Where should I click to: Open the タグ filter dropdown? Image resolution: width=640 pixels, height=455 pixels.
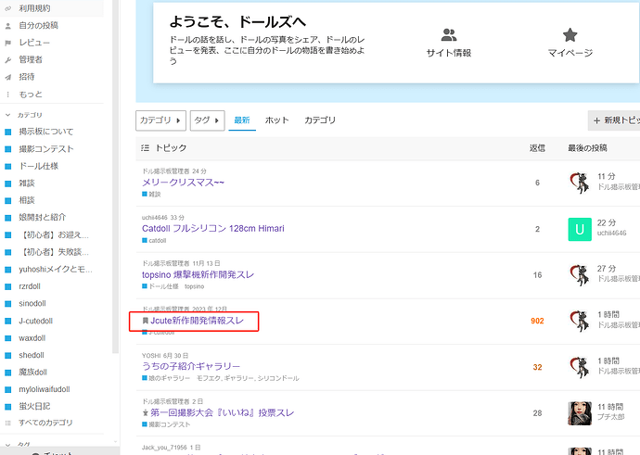point(208,120)
